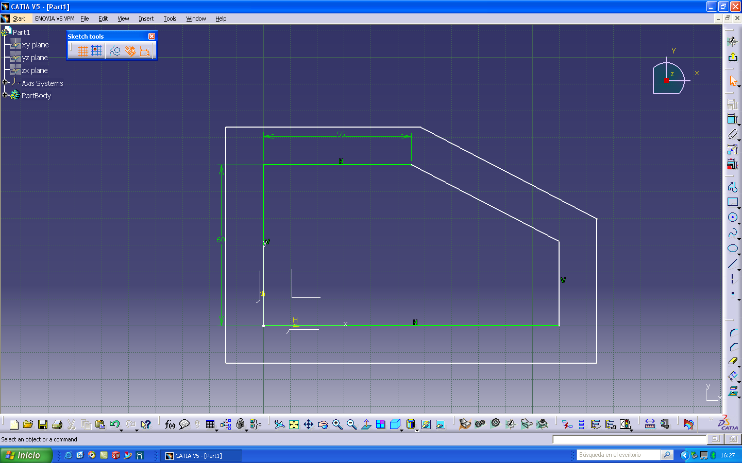
Task: Save the part with the floppy icon
Action: 43,424
